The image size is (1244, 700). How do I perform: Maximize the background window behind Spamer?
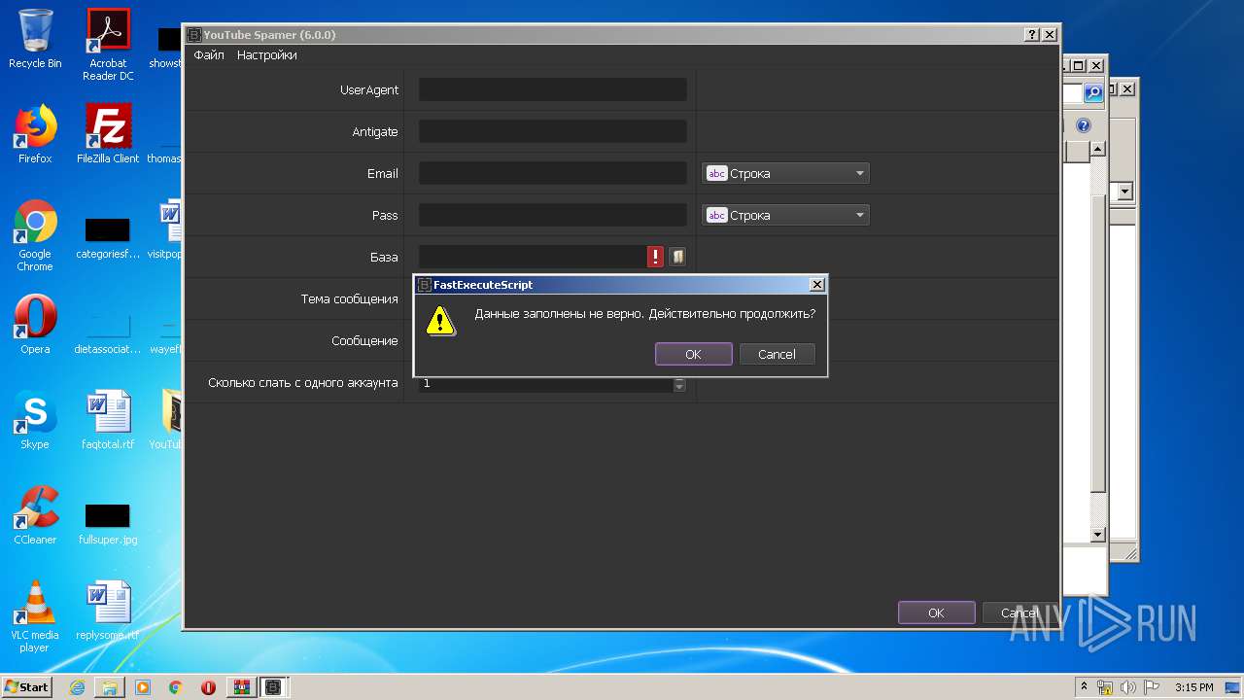(1078, 65)
